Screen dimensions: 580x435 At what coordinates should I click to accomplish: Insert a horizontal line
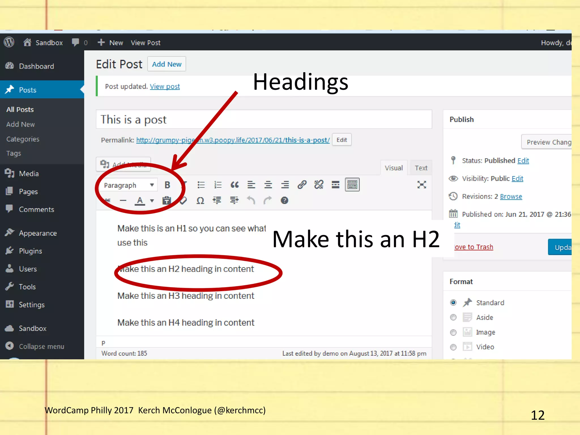tap(123, 201)
